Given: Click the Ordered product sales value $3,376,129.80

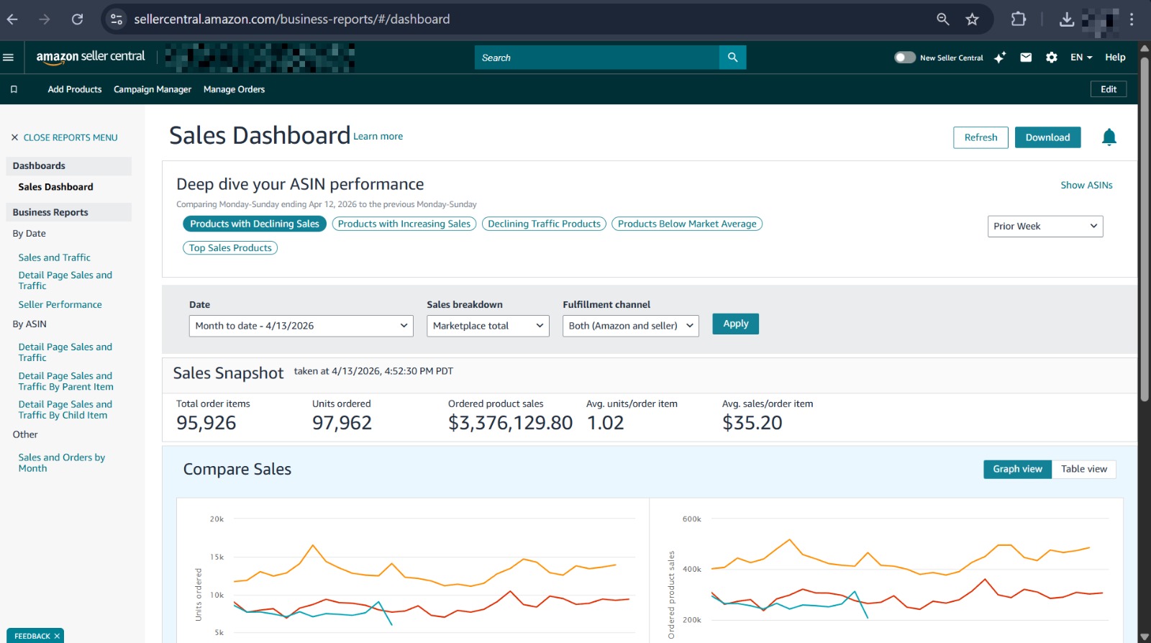Looking at the screenshot, I should point(510,423).
